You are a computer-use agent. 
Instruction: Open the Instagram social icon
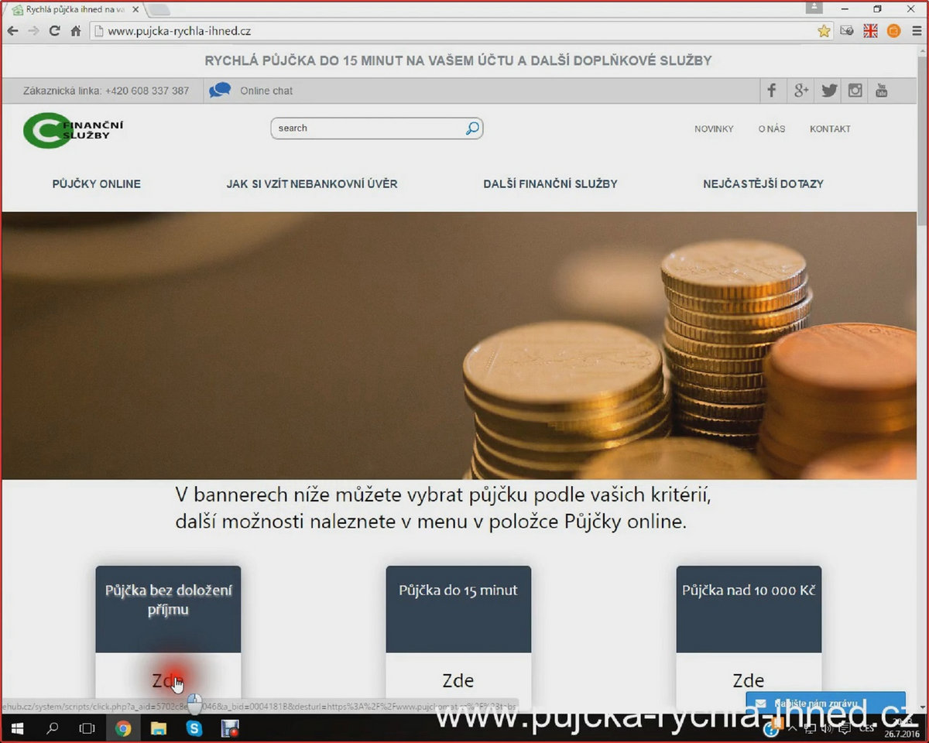855,91
